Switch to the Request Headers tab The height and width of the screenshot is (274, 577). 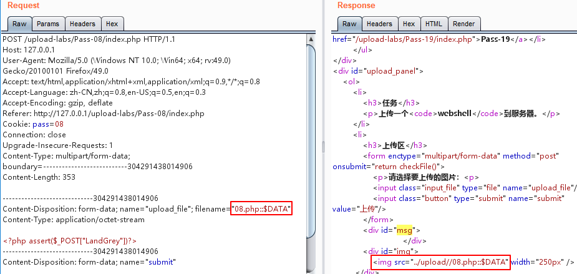pyautogui.click(x=82, y=24)
